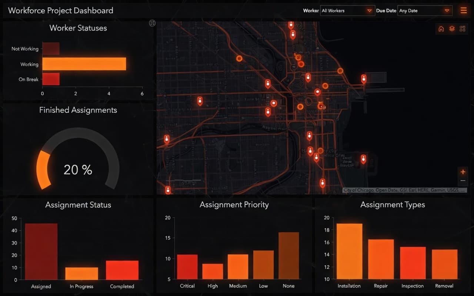Select the Assigned bar in Assignment Status
This screenshot has width=474, height=296.
41,252
